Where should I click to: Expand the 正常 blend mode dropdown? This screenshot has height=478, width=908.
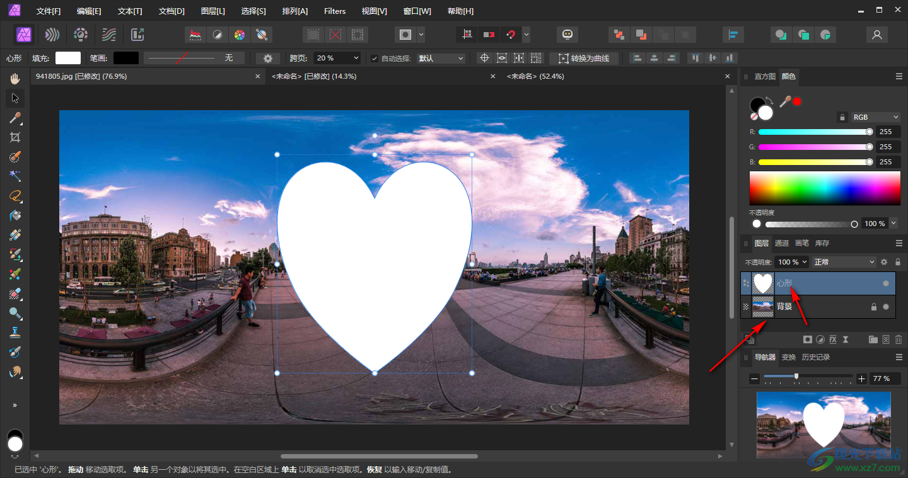(x=844, y=261)
